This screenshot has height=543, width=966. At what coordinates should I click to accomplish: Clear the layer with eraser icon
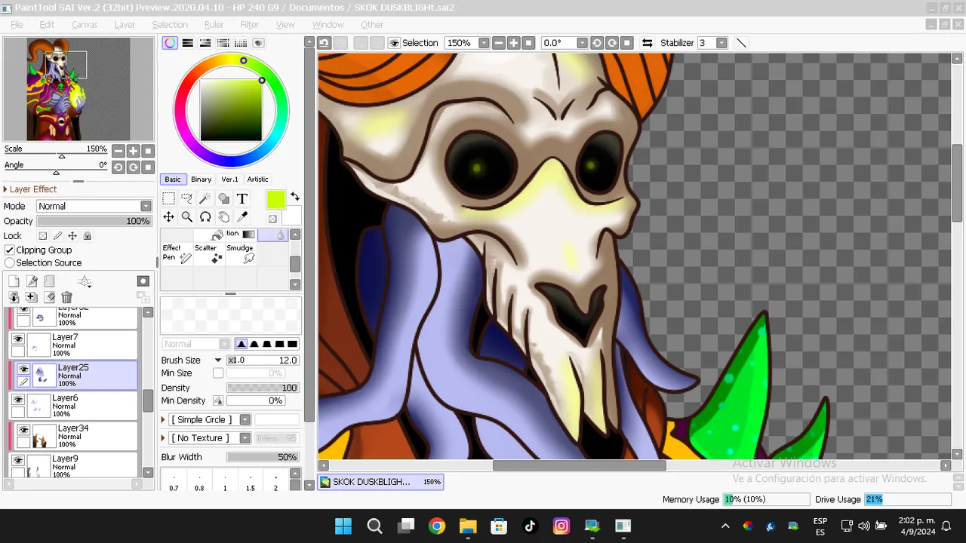click(x=50, y=297)
